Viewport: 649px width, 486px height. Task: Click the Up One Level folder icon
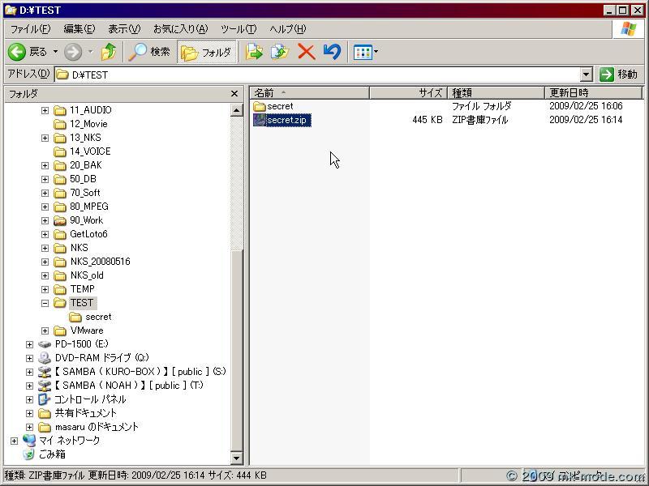point(110,52)
